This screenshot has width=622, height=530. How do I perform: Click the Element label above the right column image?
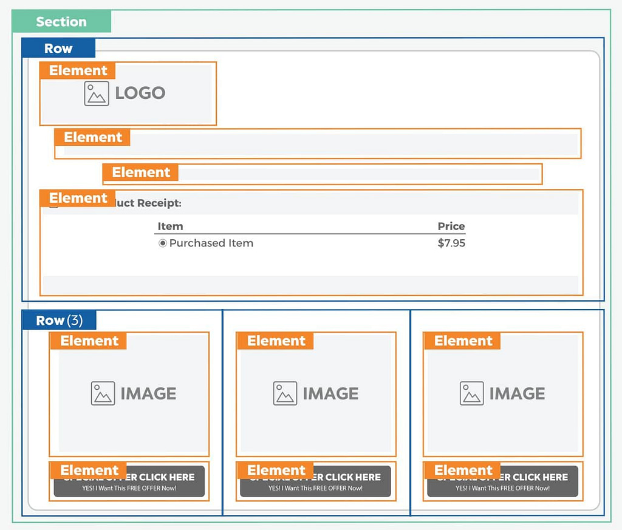tap(463, 341)
